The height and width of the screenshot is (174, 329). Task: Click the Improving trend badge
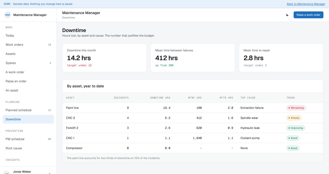click(x=296, y=128)
